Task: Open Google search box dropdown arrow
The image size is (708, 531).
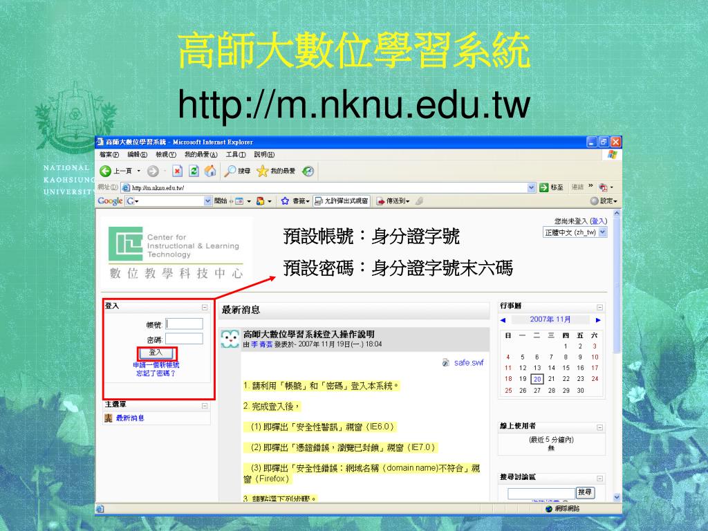Action: click(x=207, y=201)
